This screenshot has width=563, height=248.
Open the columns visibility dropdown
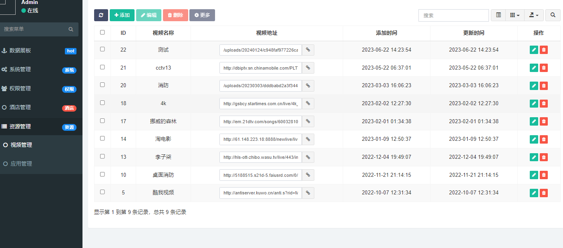point(515,15)
